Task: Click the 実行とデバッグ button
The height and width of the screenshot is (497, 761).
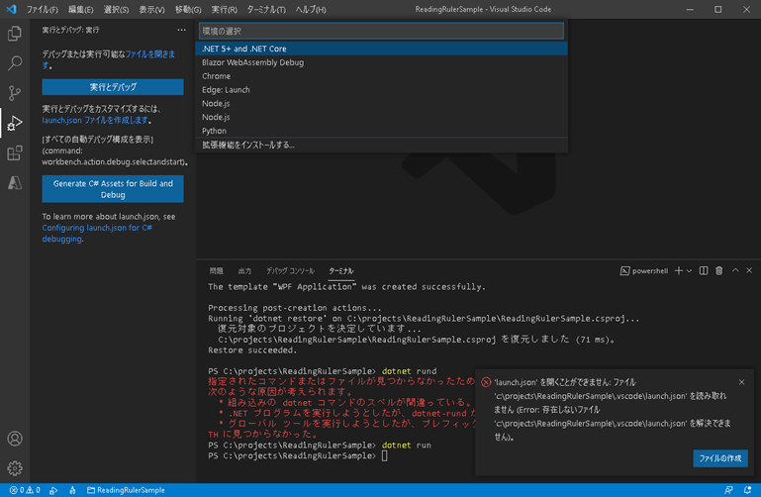Action: click(x=113, y=87)
